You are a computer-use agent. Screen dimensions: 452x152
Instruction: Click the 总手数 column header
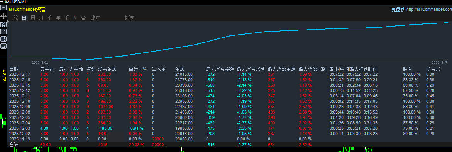(x=47, y=69)
